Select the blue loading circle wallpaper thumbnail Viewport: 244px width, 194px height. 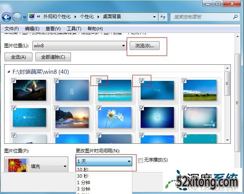tap(157, 117)
